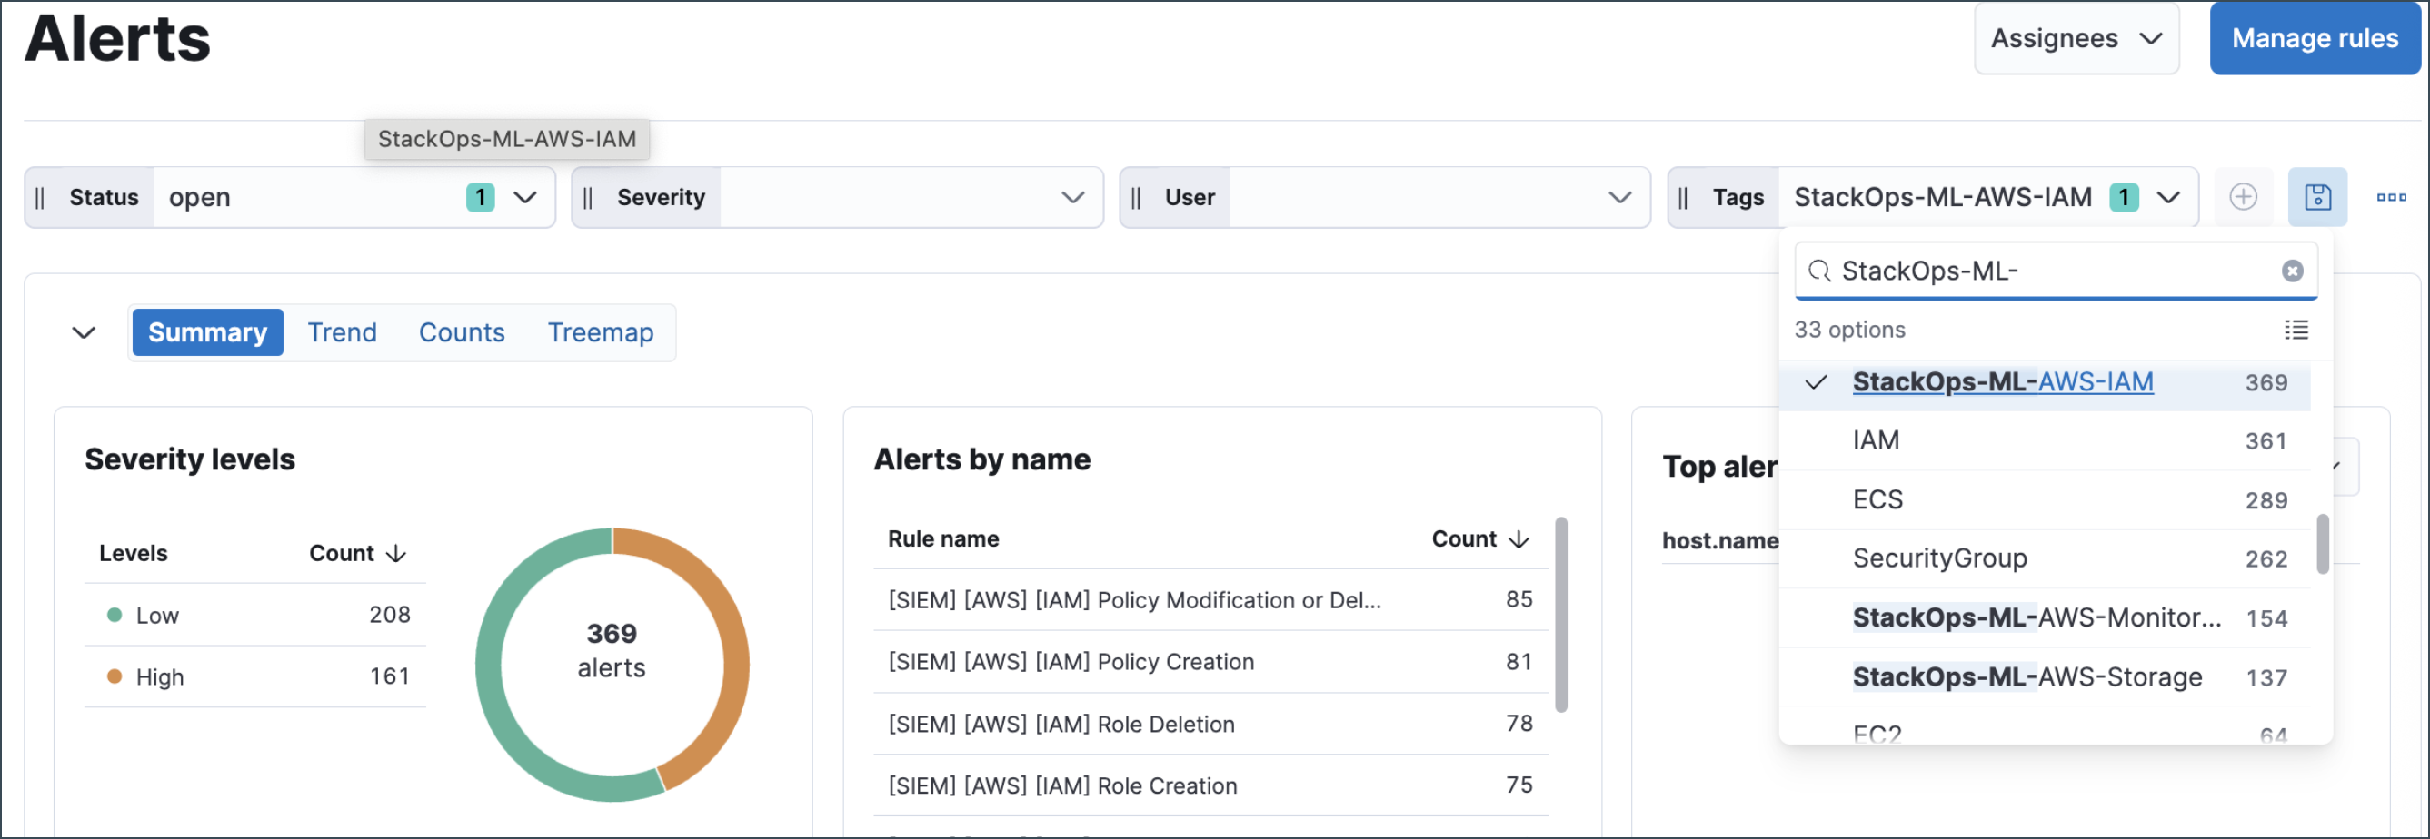Click the Severity filter drag handle
Screen dimensions: 2430x839
(x=588, y=198)
